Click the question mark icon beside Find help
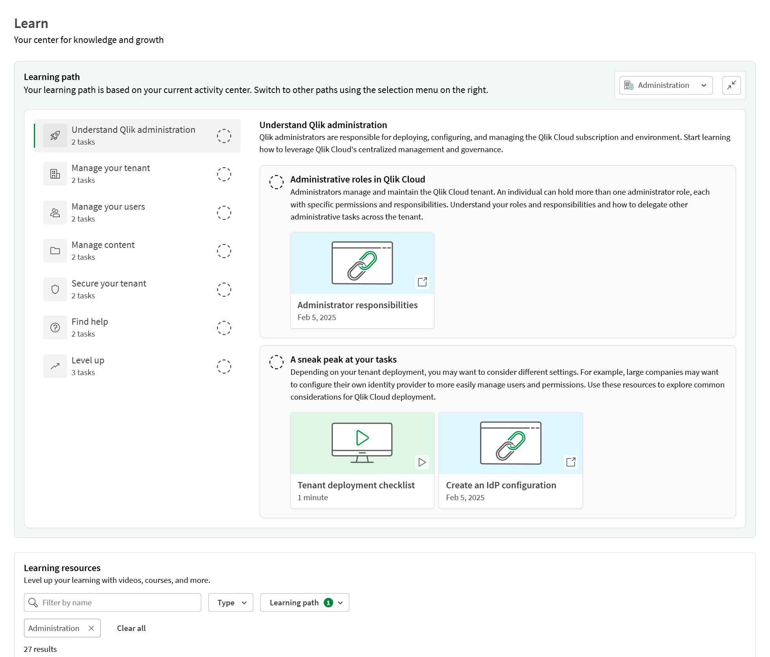 (55, 328)
